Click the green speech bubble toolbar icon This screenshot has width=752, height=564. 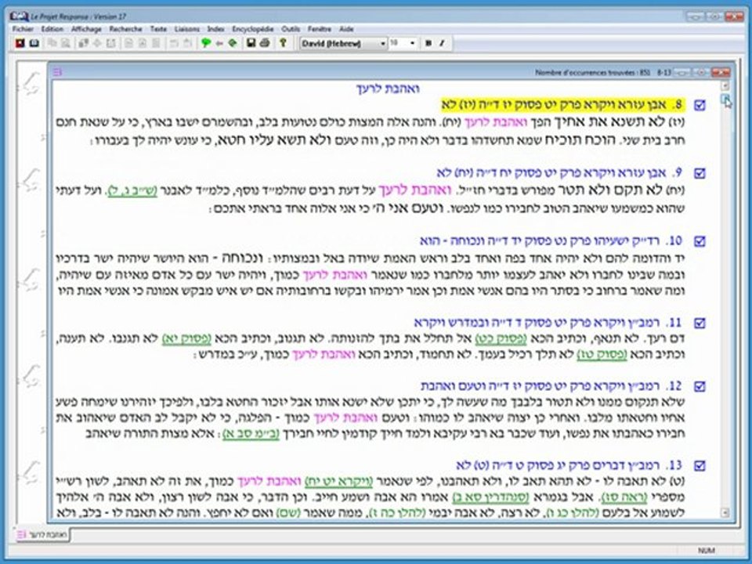[206, 43]
